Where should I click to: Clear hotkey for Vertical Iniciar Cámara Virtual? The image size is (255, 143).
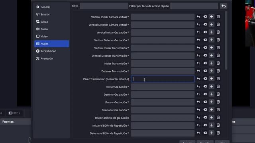pos(205,17)
